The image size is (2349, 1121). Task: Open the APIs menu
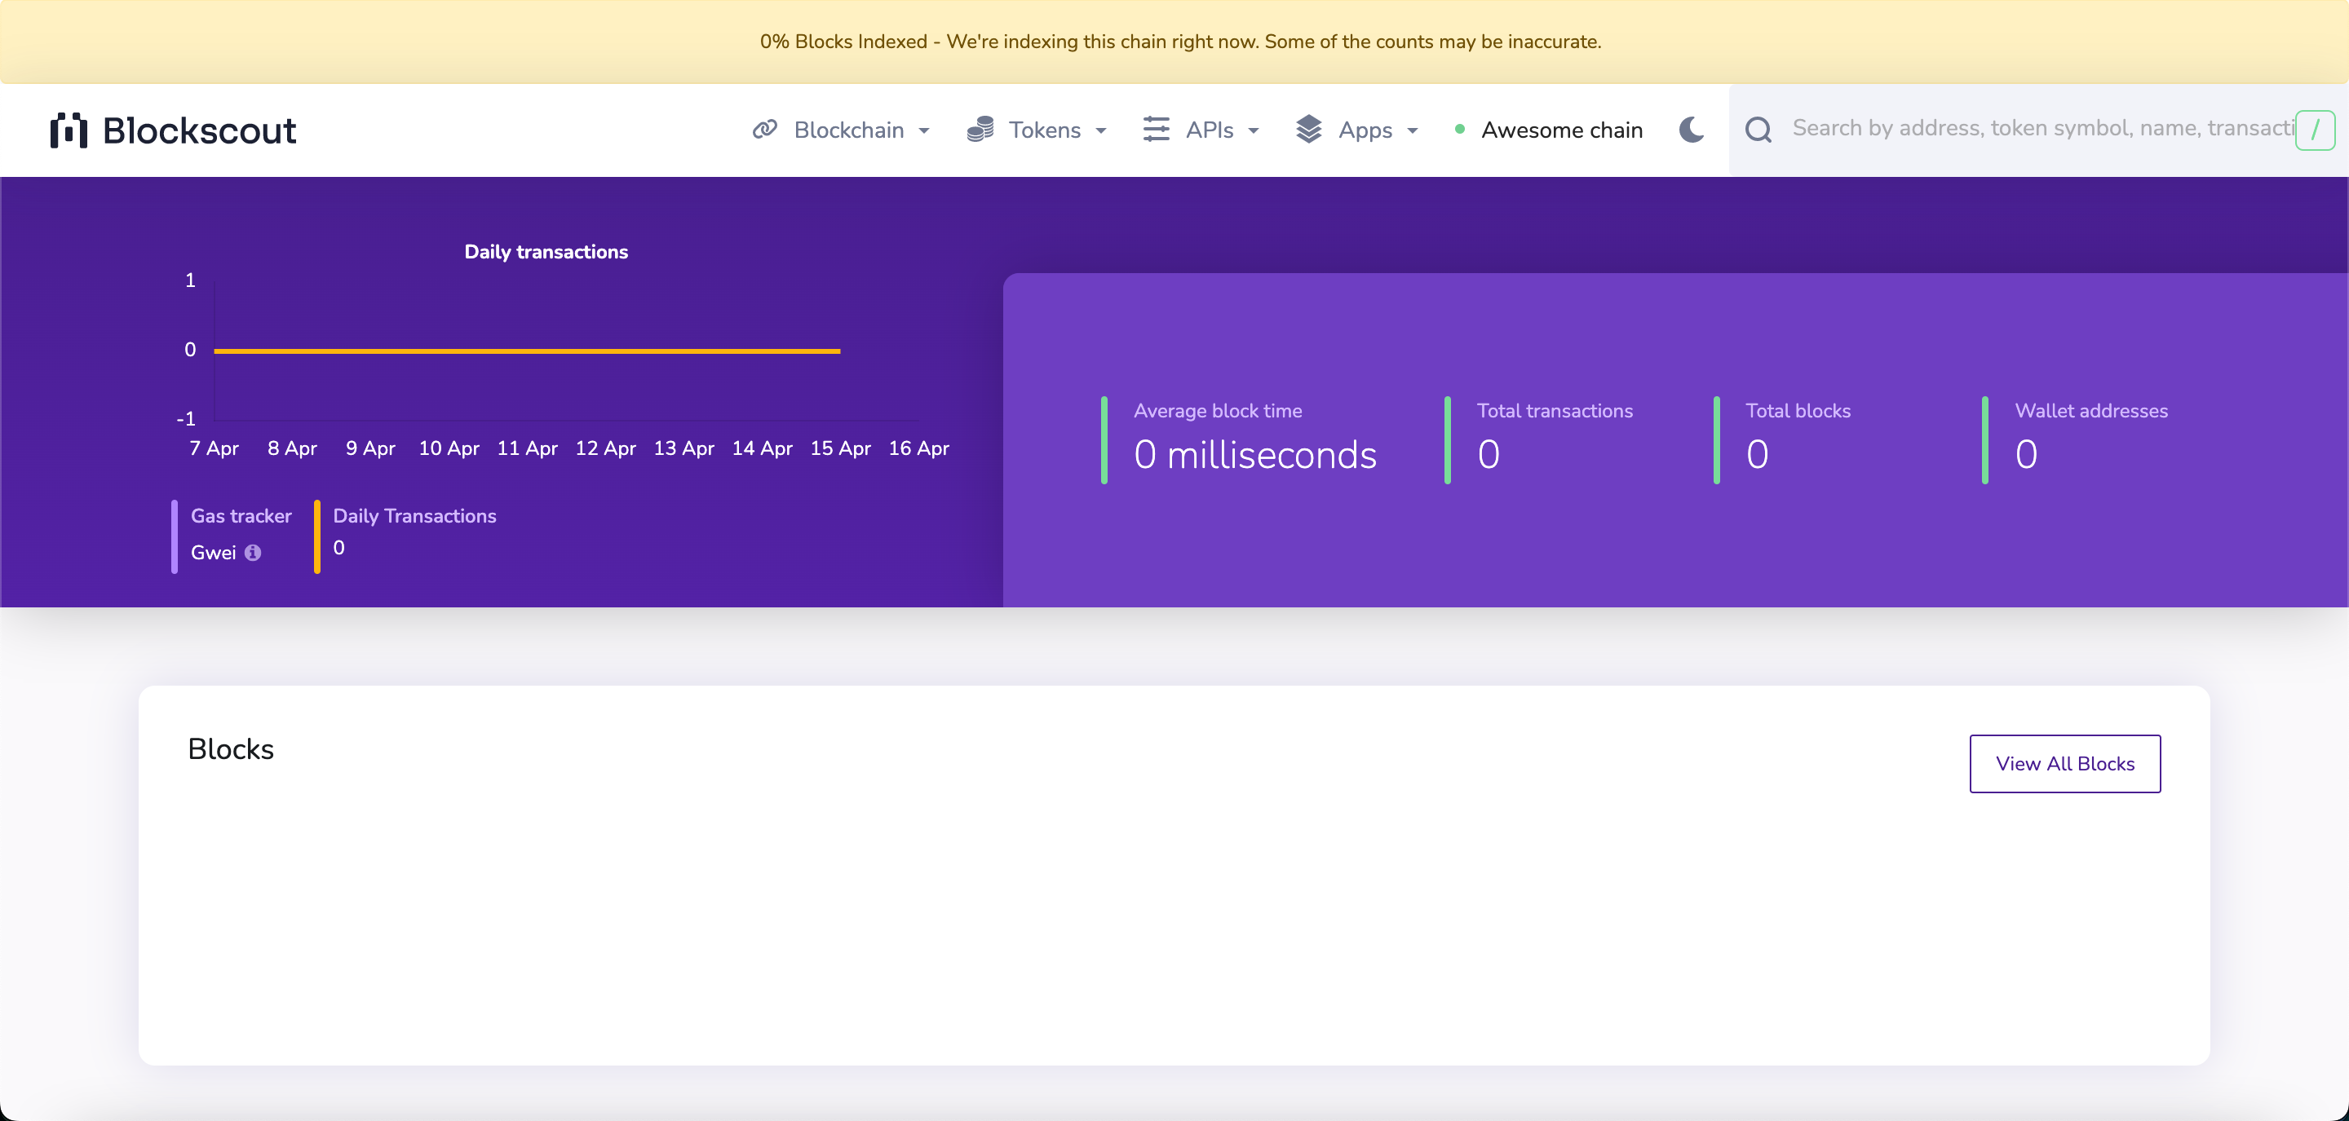[1207, 130]
